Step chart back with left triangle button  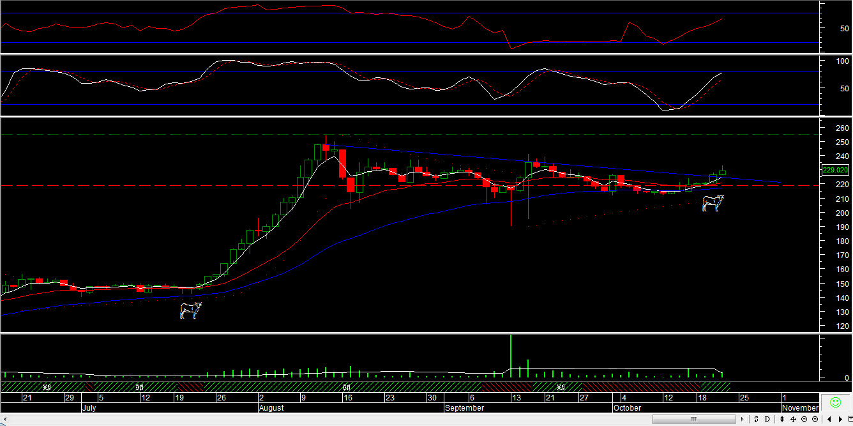coord(829,419)
